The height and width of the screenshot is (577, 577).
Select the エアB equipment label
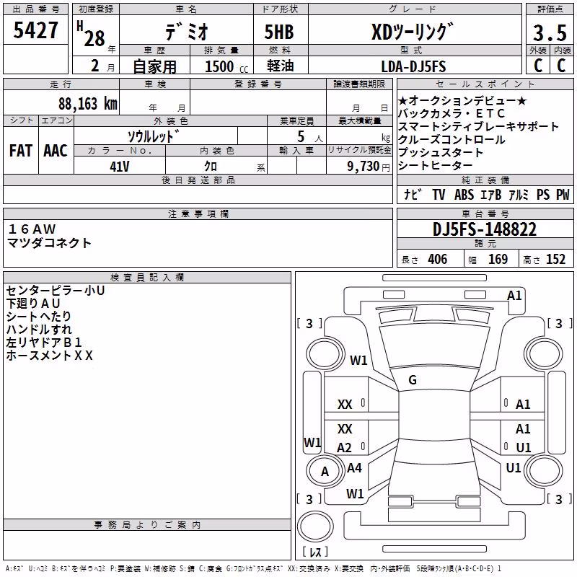pyautogui.click(x=491, y=195)
